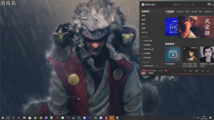
Task: Skip to the previous track
Action: (190, 71)
